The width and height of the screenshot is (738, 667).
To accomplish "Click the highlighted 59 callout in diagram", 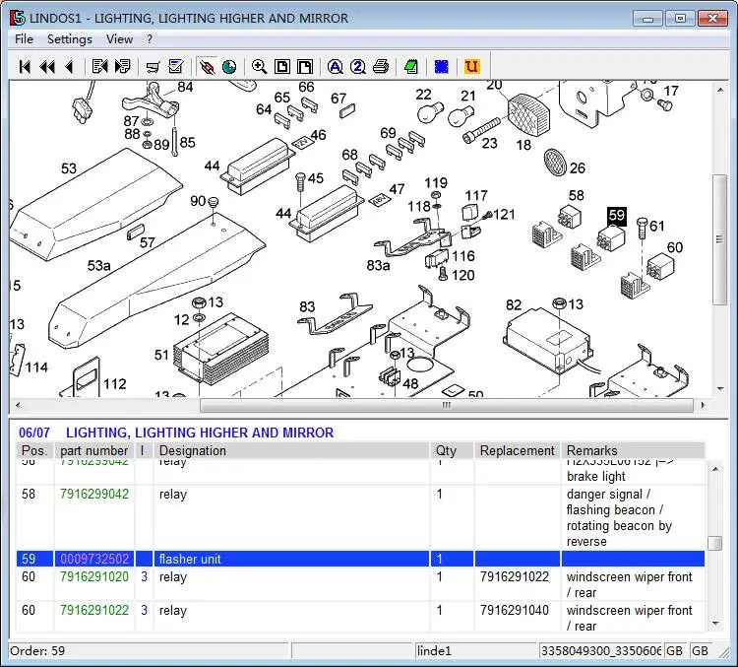I will pos(617,217).
